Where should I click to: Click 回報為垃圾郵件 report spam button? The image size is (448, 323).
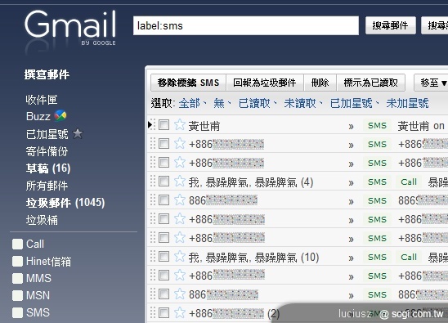click(265, 83)
